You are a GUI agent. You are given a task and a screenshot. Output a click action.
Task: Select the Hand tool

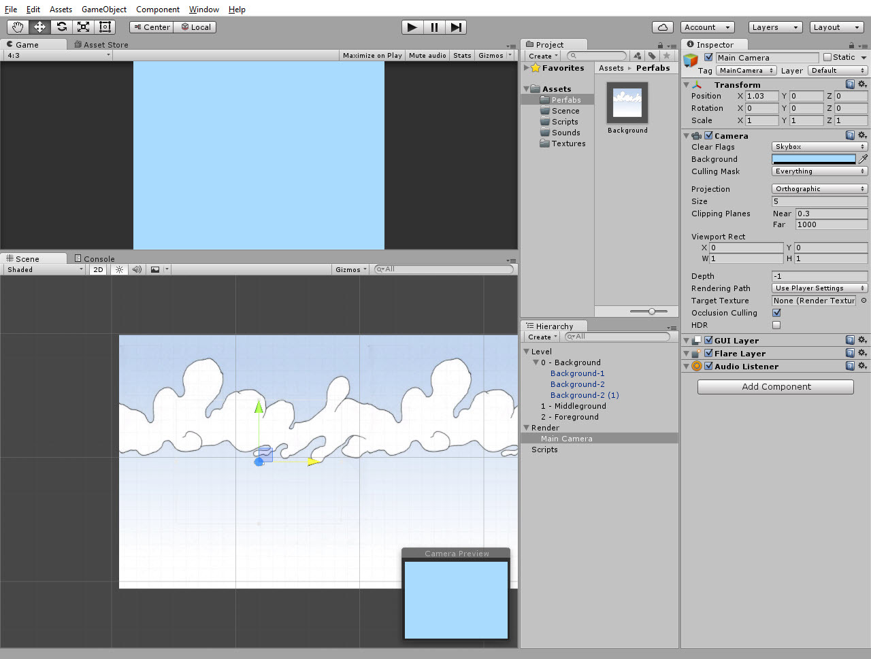click(18, 27)
